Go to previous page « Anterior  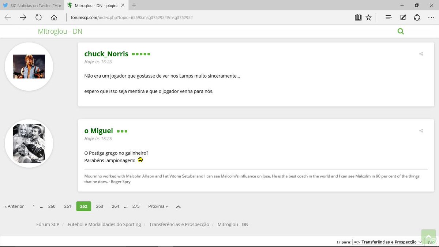pyautogui.click(x=14, y=206)
